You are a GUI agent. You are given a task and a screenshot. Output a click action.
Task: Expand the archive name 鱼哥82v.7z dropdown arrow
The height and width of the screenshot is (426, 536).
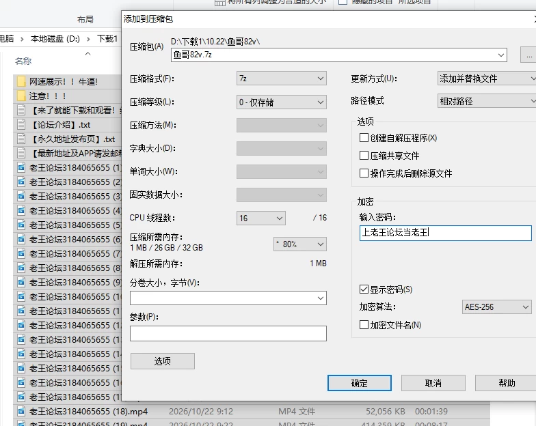click(x=501, y=55)
